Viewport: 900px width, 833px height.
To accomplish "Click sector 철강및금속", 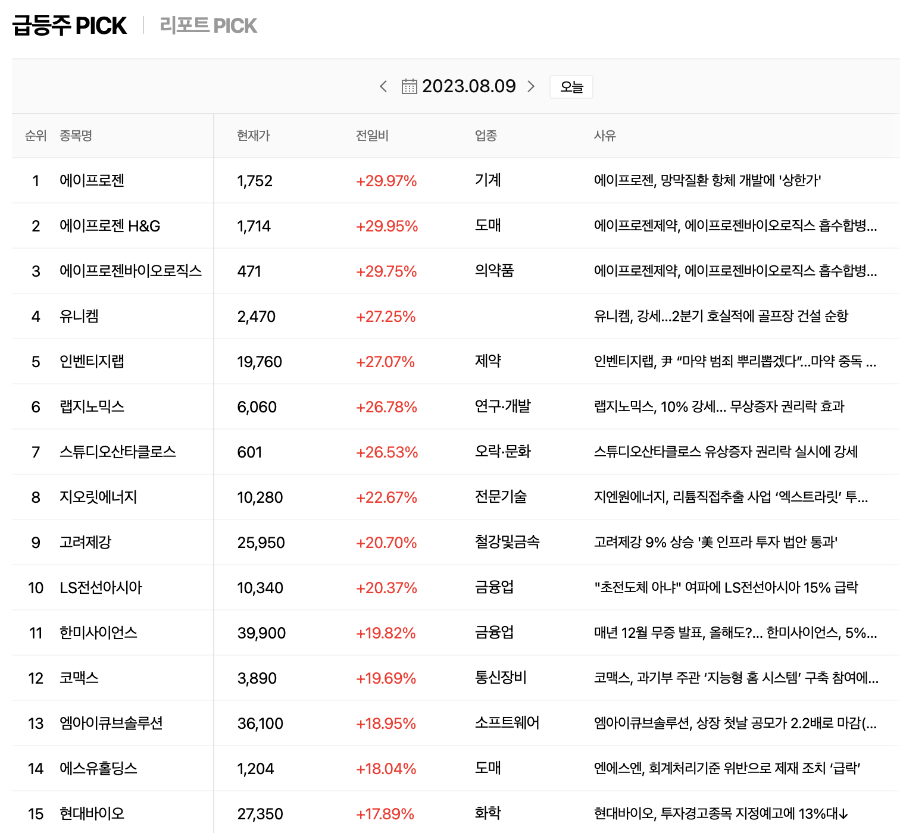I will [507, 542].
